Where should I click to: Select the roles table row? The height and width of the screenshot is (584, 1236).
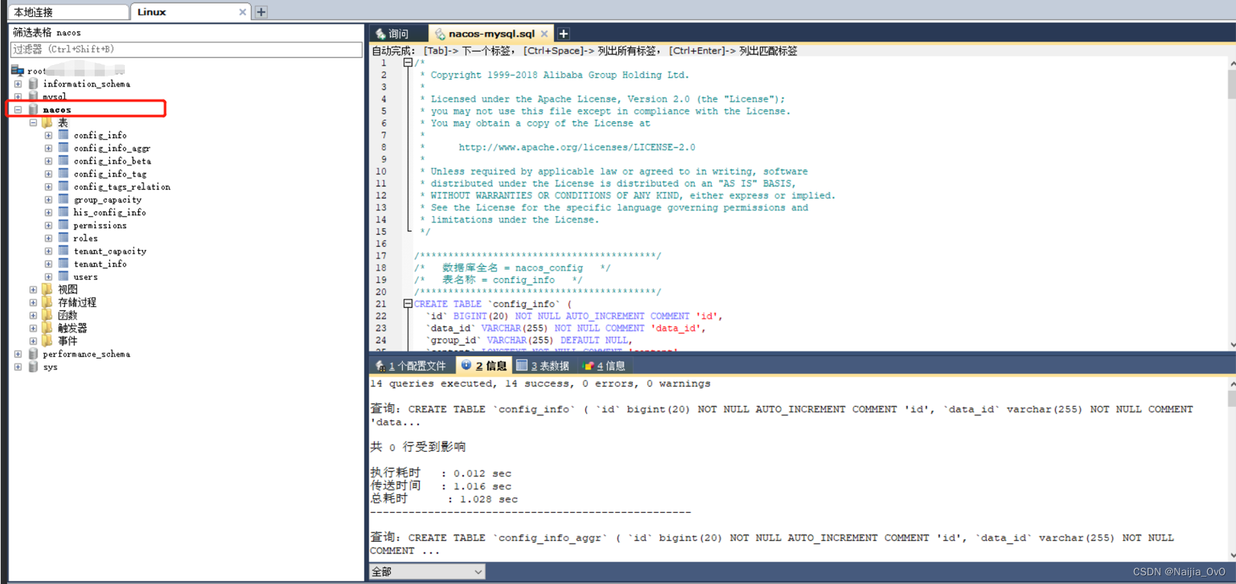pos(85,238)
